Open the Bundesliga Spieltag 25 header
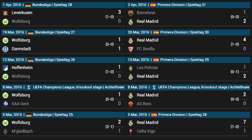252x140 pixels. 64,115
